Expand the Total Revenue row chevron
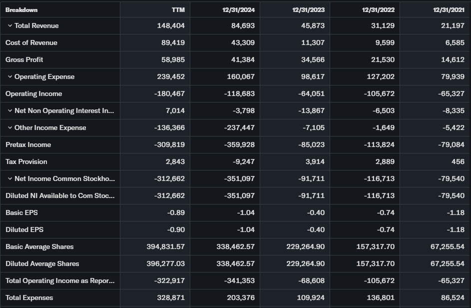The height and width of the screenshot is (308, 471). [10, 25]
